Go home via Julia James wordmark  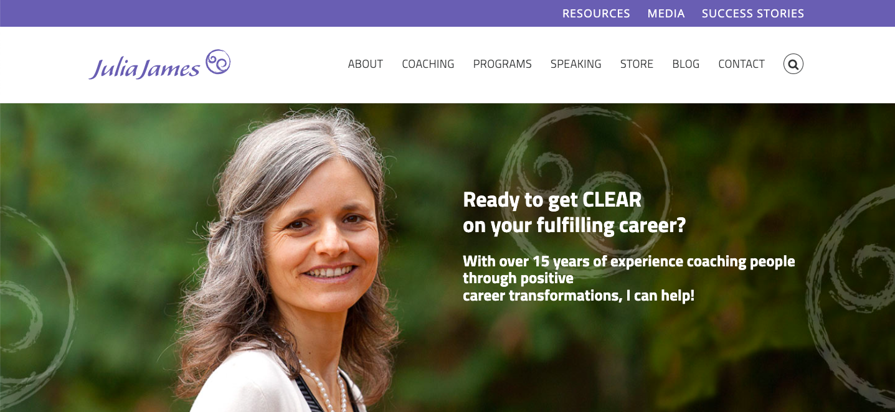tap(144, 67)
